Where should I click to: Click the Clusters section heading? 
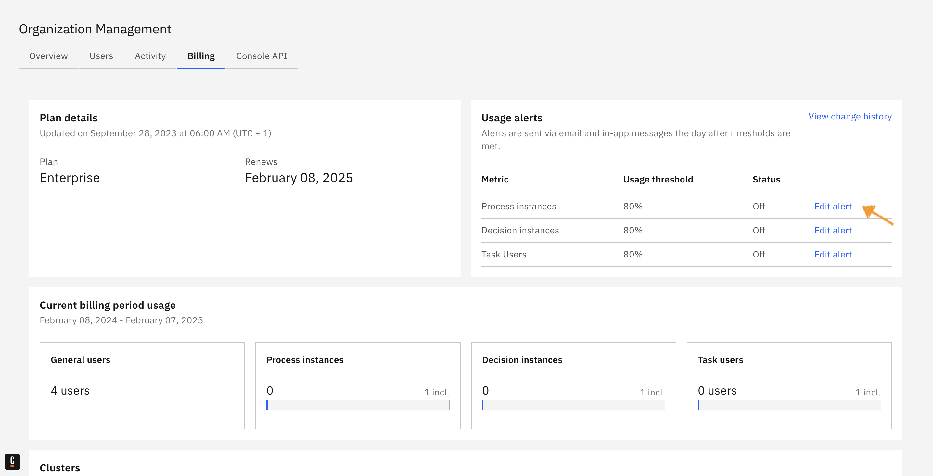tap(60, 468)
